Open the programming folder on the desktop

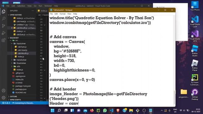pyautogui.click(x=184, y=93)
